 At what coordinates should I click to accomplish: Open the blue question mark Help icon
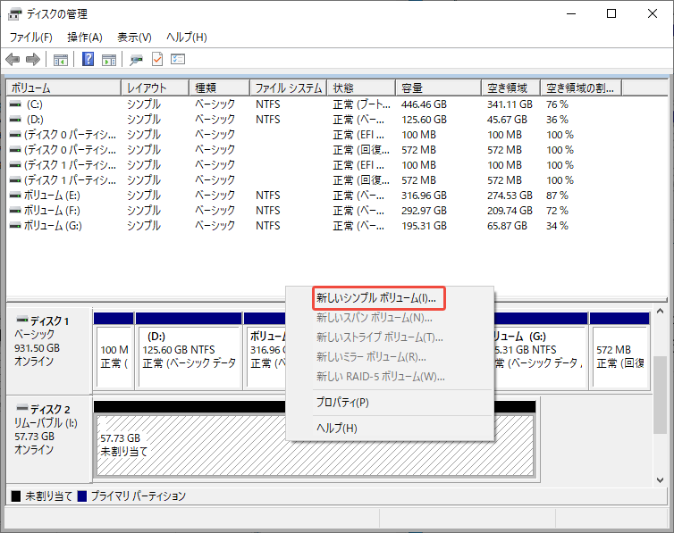tap(88, 59)
